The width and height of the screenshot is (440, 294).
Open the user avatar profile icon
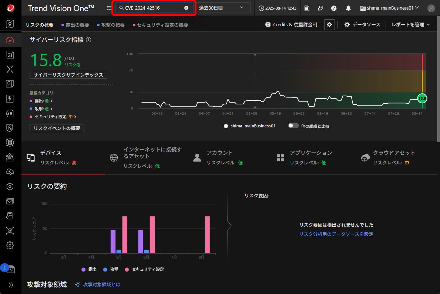pyautogui.click(x=431, y=8)
